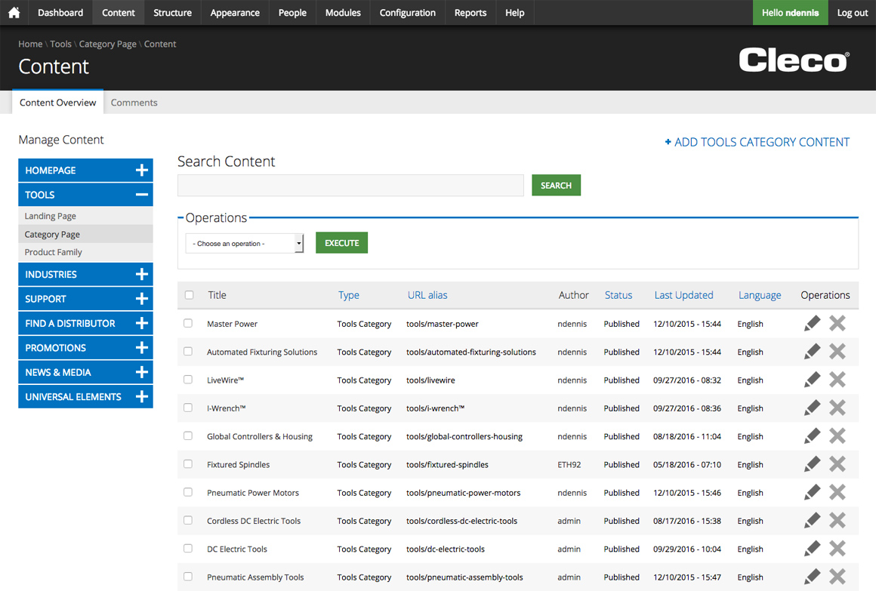Edit the I-Wrench™ category

[x=813, y=408]
